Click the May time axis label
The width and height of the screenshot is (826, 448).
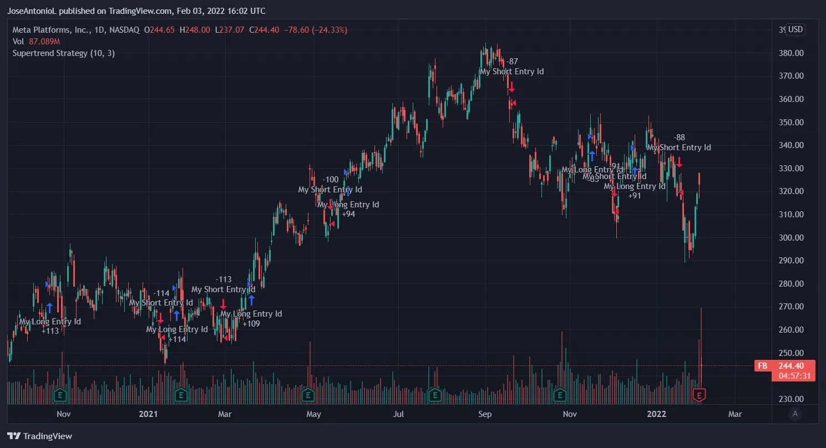pyautogui.click(x=313, y=414)
